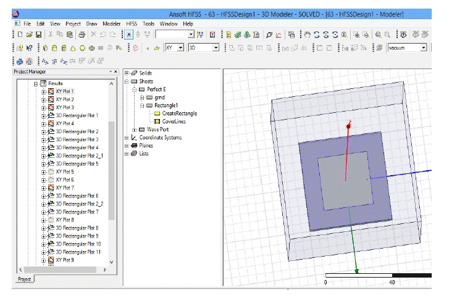Screen dimensions: 457x301
Task: Click the Save file toolbar icon
Action: pos(38,35)
